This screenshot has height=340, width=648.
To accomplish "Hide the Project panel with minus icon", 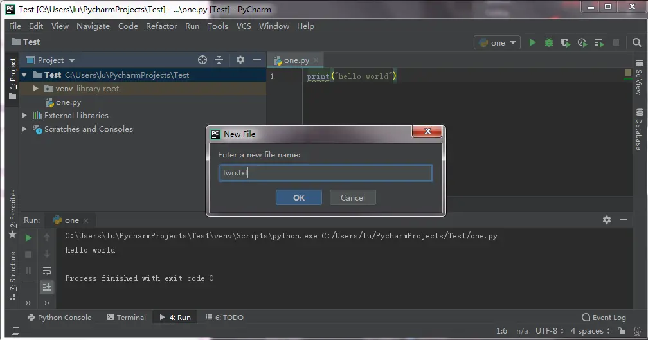I will coord(256,60).
